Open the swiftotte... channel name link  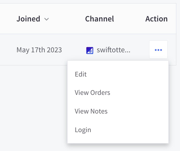pyautogui.click(x=113, y=50)
